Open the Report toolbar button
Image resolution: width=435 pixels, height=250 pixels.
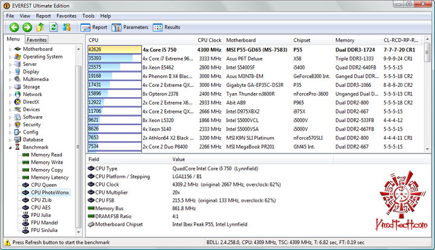[94, 27]
